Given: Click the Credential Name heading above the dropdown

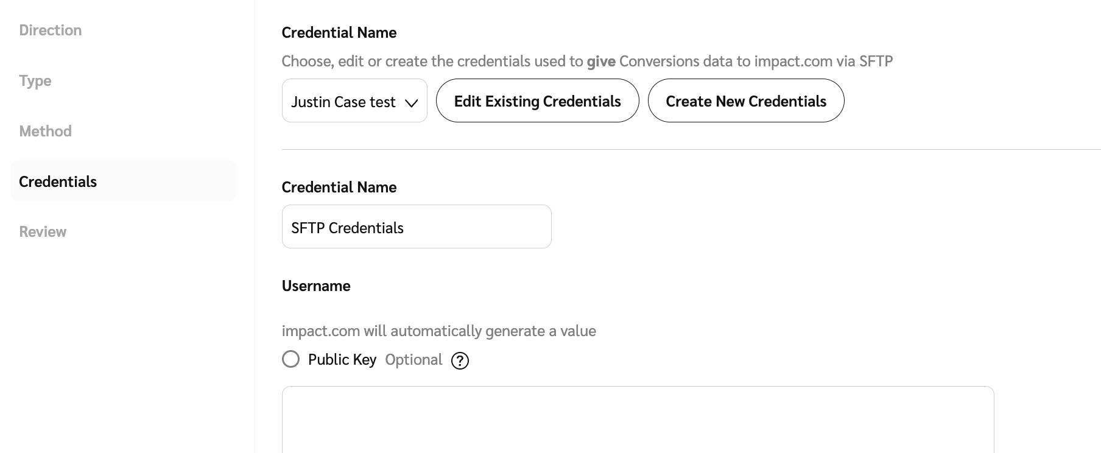Looking at the screenshot, I should pyautogui.click(x=339, y=33).
